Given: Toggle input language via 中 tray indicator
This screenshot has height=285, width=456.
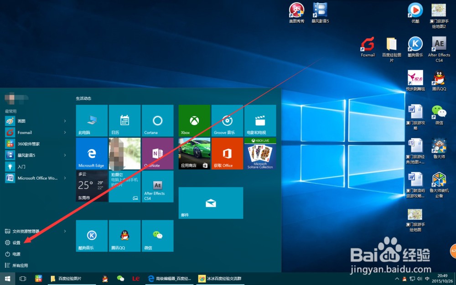Looking at the screenshot, I should click(427, 278).
